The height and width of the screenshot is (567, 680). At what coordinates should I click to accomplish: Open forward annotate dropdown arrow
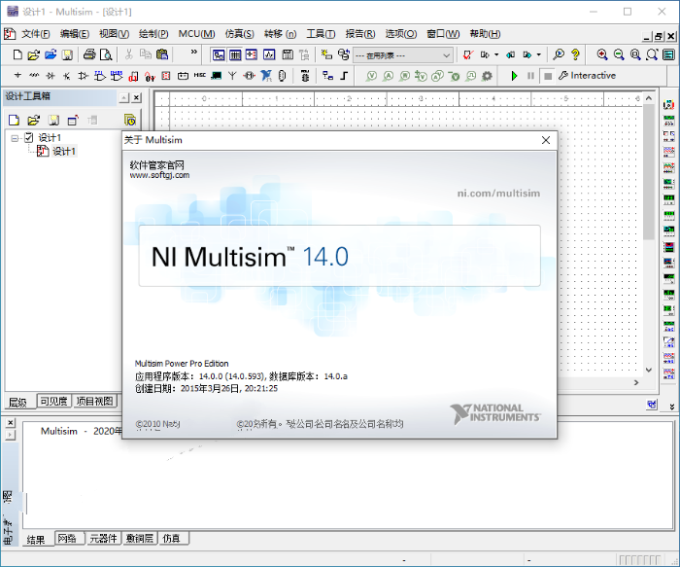pyautogui.click(x=538, y=54)
